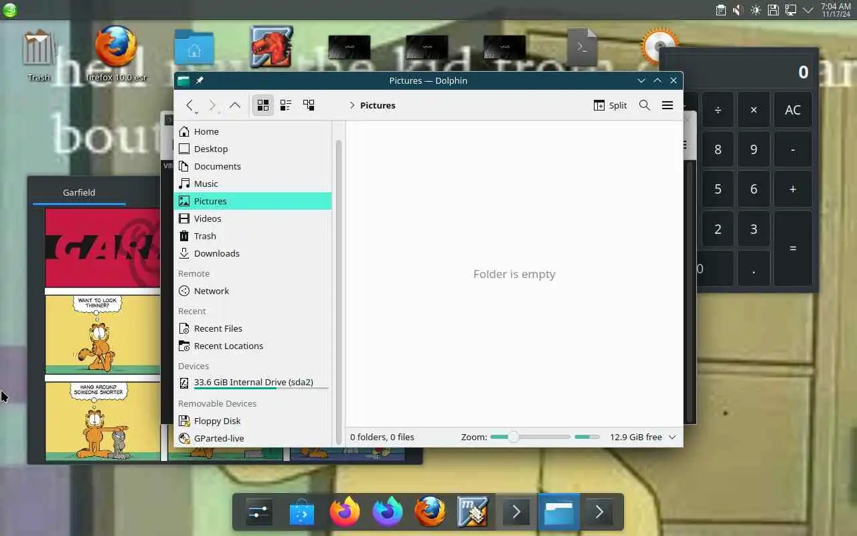Screen dimensions: 857x536
Task: Click the decimal point calculator key
Action: 754,269
